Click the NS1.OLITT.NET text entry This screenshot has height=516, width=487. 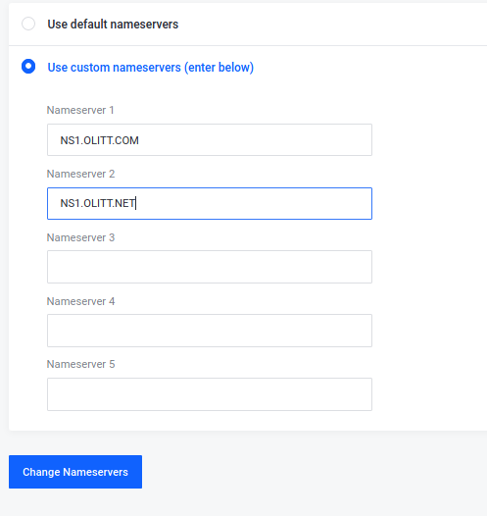pos(98,203)
